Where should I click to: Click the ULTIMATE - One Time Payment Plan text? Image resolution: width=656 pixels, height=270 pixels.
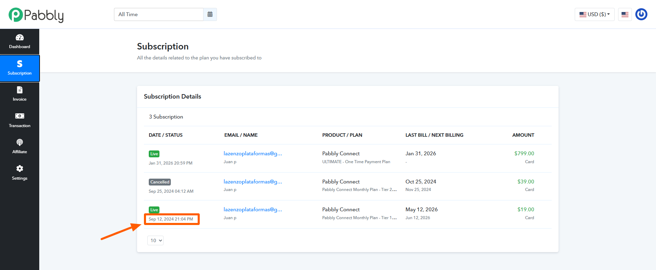[356, 162]
